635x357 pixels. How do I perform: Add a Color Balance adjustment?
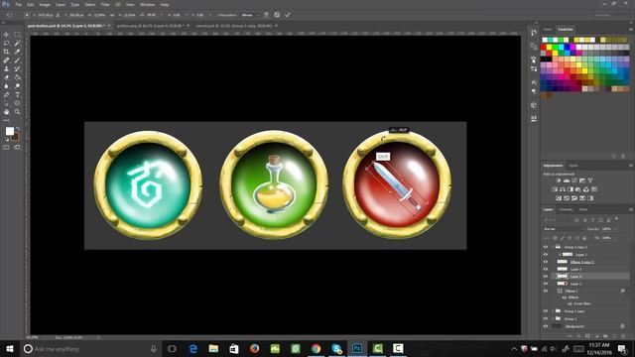point(563,189)
